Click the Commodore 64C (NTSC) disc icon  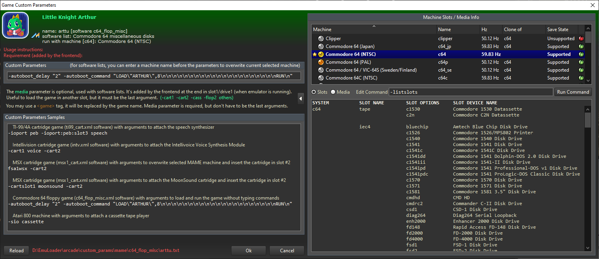click(x=321, y=78)
